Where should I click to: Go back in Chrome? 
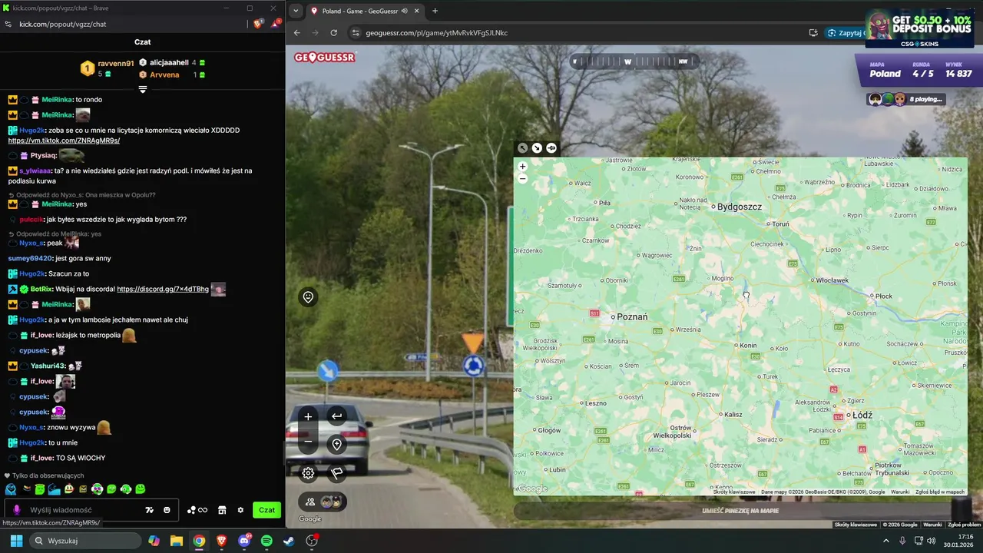[x=297, y=33]
